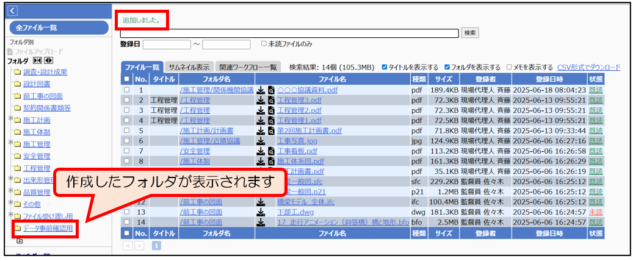
Task: Enable the 未読ファイルのみ checkbox
Action: pos(264,44)
